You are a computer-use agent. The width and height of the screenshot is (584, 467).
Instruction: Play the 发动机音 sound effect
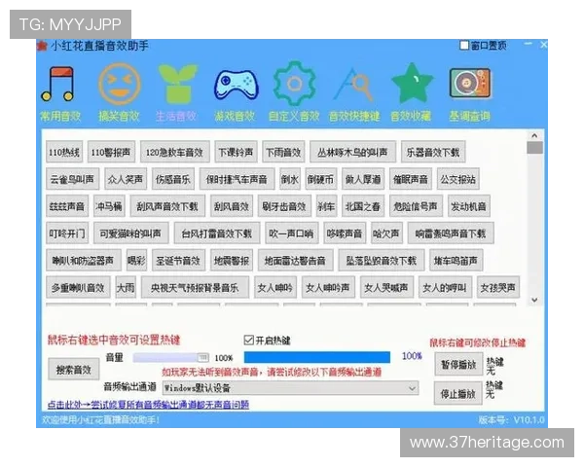click(x=468, y=206)
